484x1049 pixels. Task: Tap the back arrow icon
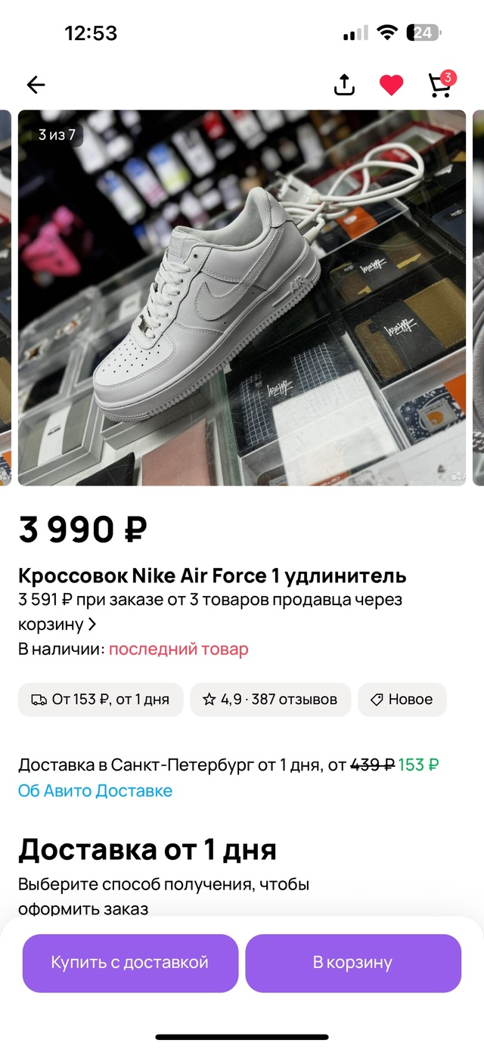pyautogui.click(x=36, y=85)
